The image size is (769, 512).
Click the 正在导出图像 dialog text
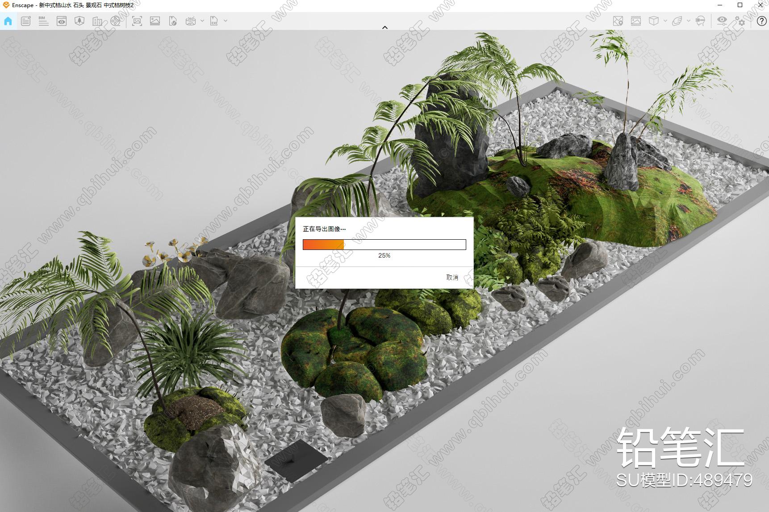(x=324, y=229)
